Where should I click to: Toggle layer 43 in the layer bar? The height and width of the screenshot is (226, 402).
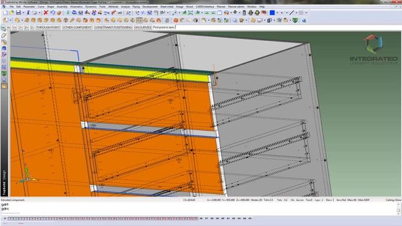tap(239, 218)
